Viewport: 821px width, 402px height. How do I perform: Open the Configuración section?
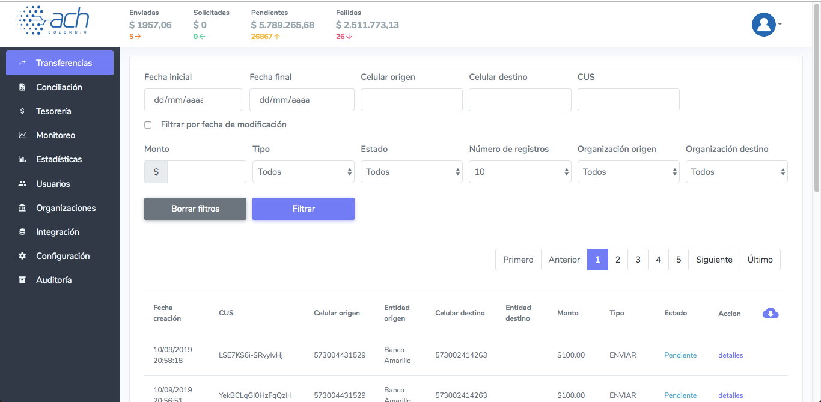click(60, 256)
